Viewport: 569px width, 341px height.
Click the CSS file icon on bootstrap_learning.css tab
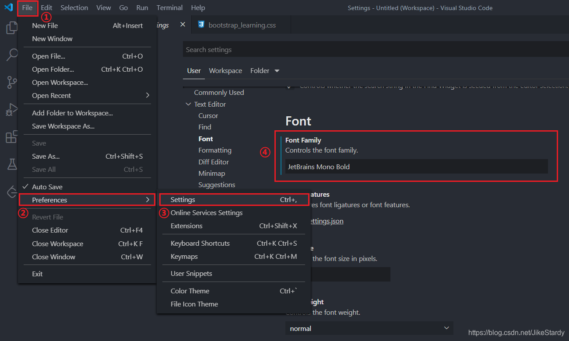point(201,25)
